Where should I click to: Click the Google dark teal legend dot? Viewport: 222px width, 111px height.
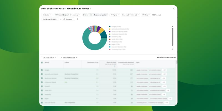110,26
